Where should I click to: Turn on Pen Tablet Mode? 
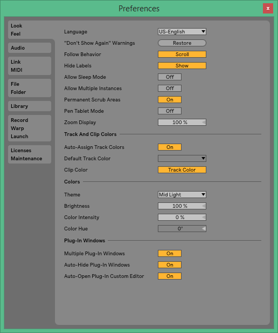coord(170,111)
